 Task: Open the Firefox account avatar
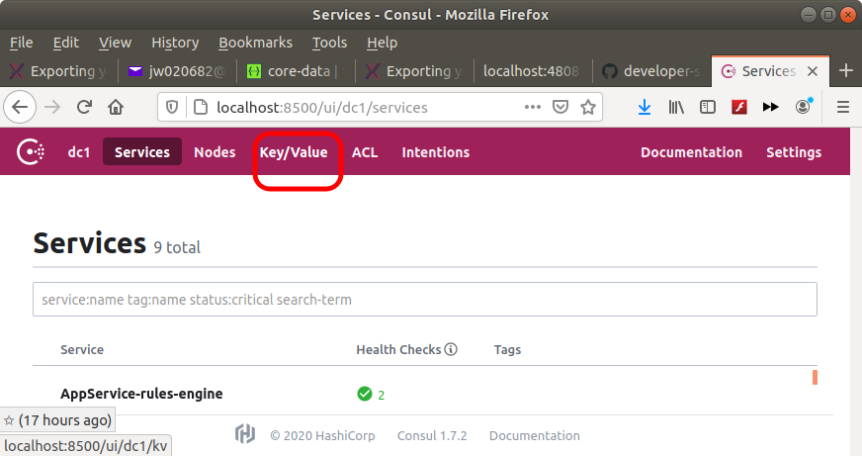coord(803,106)
